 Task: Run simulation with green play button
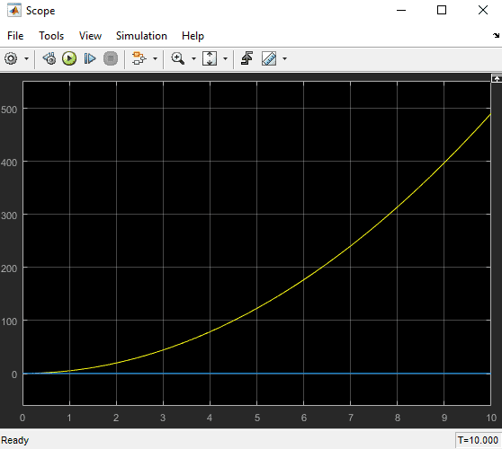pos(69,58)
